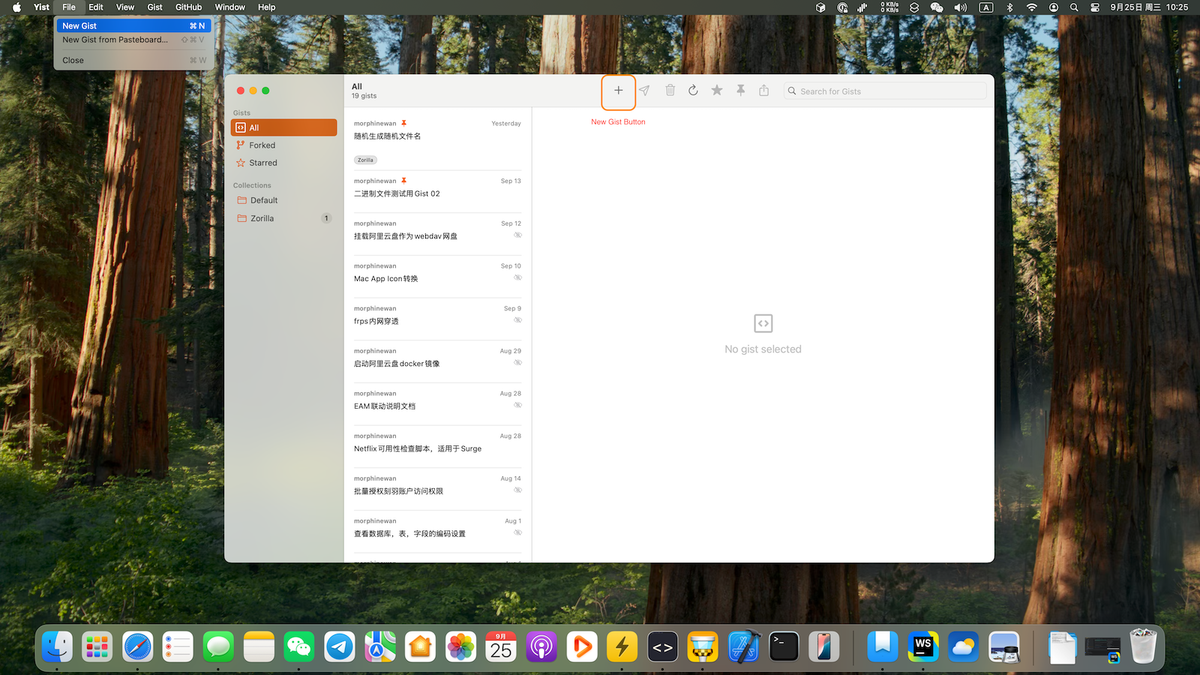Unpin the 随机生成随机文件名 gist

click(x=403, y=123)
